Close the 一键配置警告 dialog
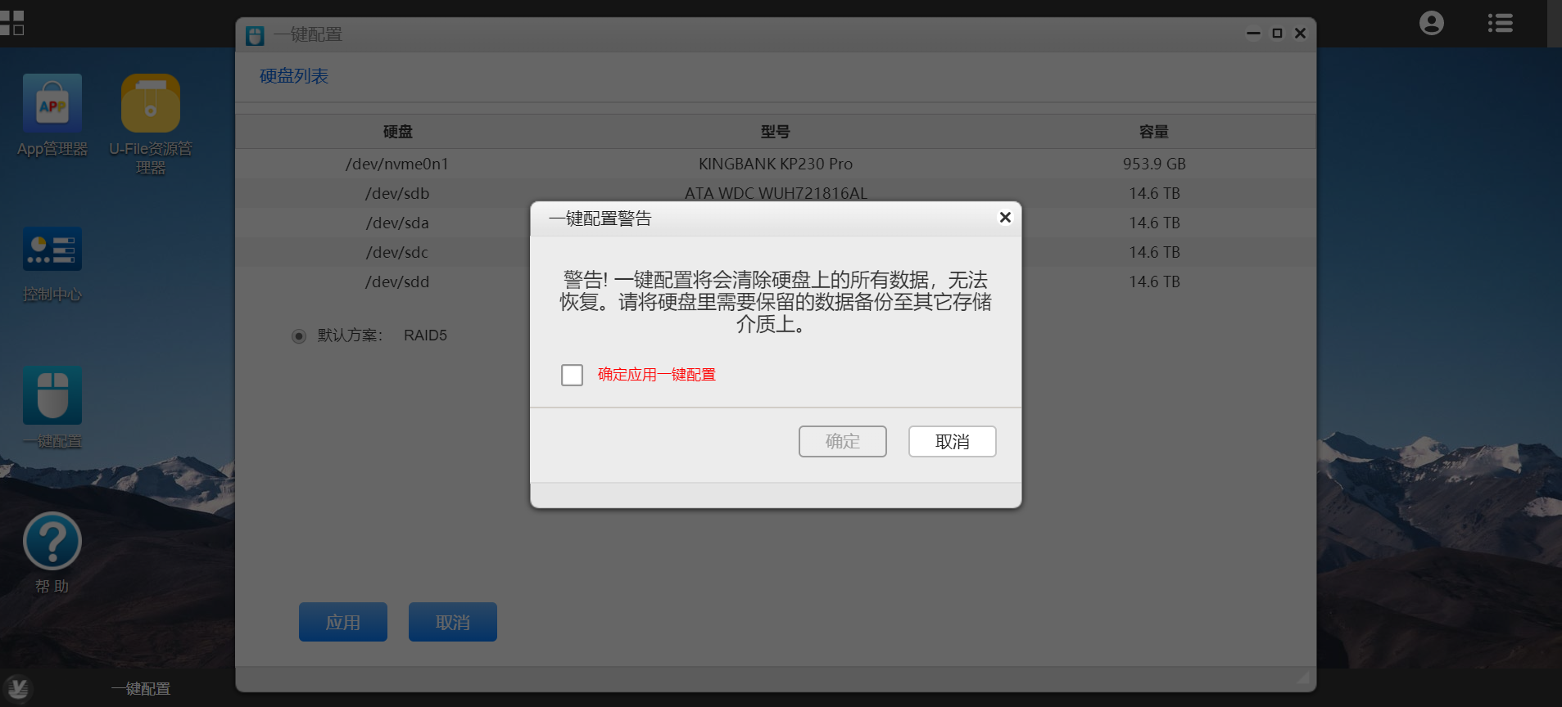1562x707 pixels. pos(1005,217)
